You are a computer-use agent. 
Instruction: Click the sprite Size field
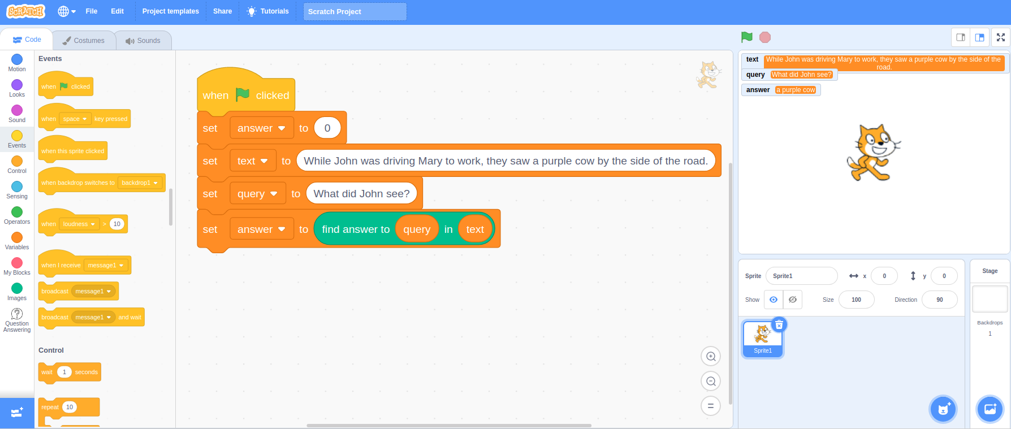click(x=856, y=300)
